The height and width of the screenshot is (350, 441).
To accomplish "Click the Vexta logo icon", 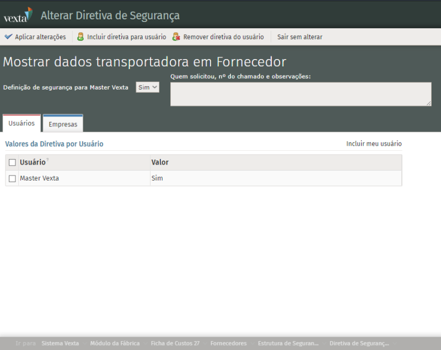I will (18, 15).
